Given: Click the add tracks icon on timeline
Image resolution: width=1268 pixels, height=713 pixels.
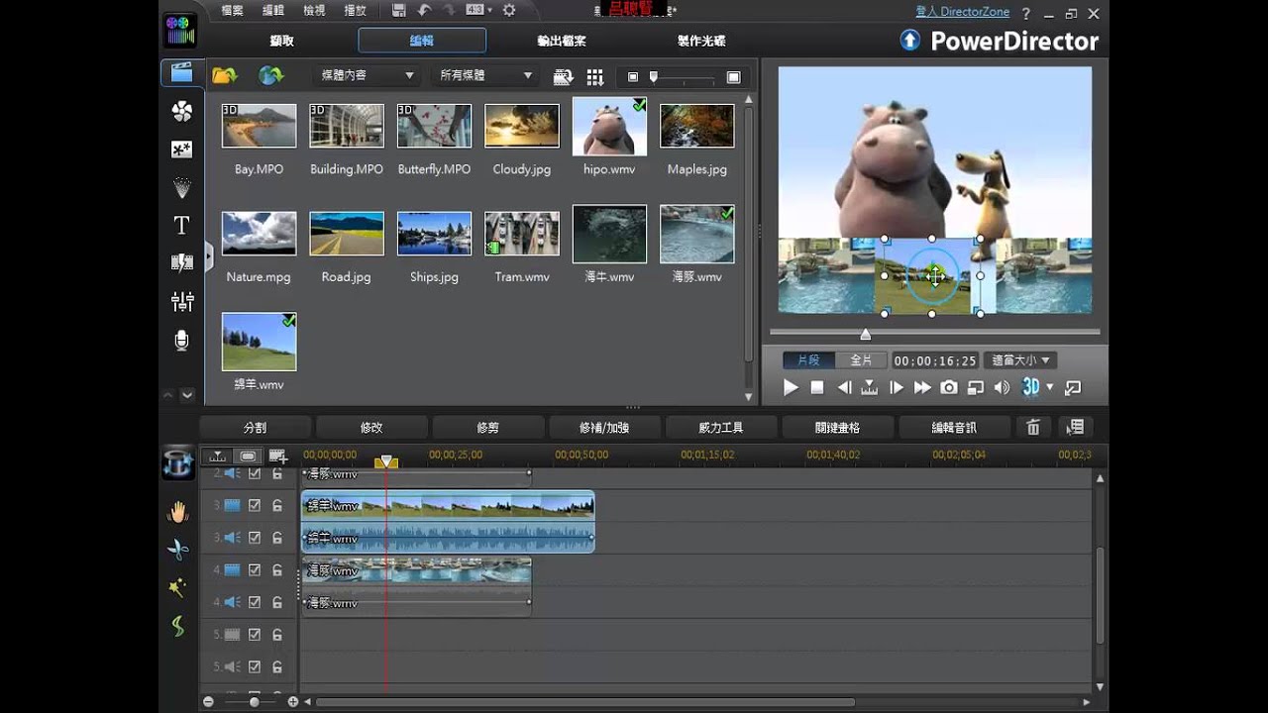Looking at the screenshot, I should (278, 457).
